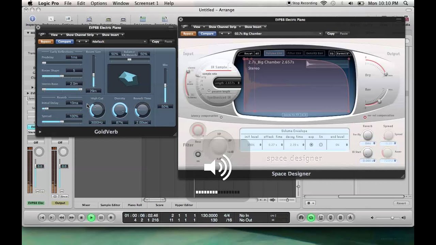
Task: Toggle the green Cycle mode button
Action: pyautogui.click(x=311, y=218)
